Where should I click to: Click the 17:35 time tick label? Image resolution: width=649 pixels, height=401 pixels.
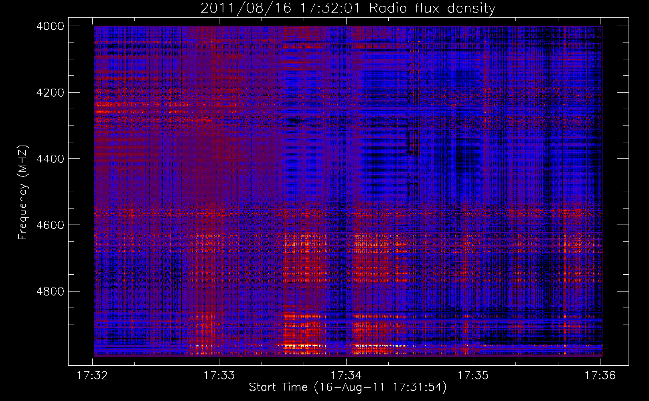coord(473,375)
